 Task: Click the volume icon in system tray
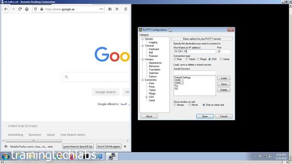coord(270,157)
